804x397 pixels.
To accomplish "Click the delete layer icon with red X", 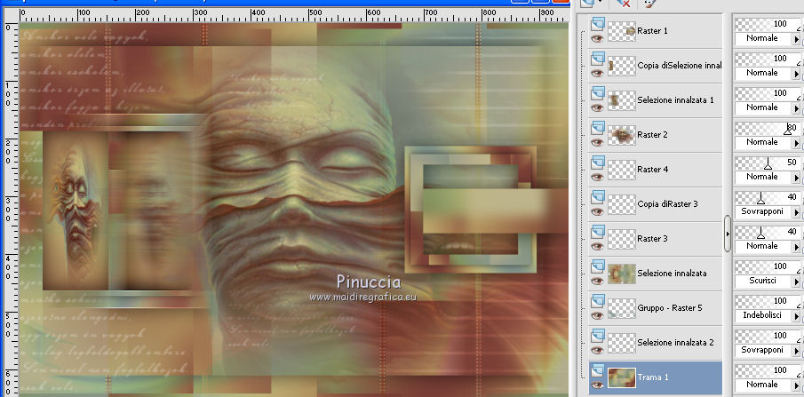I will tap(623, 3).
